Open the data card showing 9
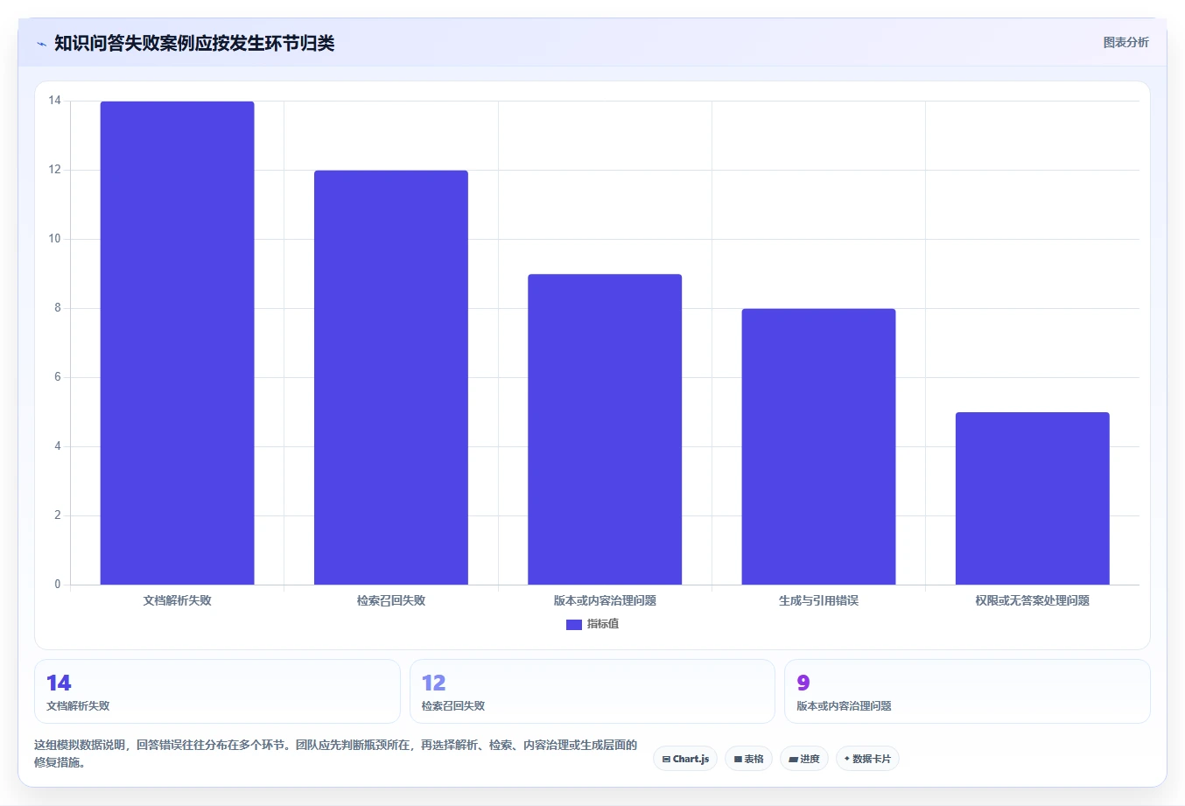The width and height of the screenshot is (1185, 806). click(x=967, y=691)
